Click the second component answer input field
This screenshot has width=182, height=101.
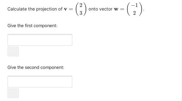[x=40, y=82]
